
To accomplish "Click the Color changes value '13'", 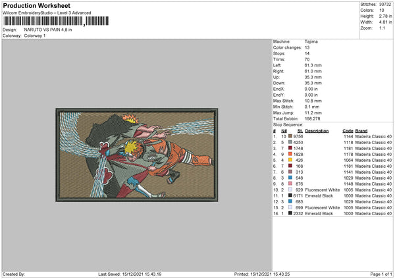I will tap(307, 47).
